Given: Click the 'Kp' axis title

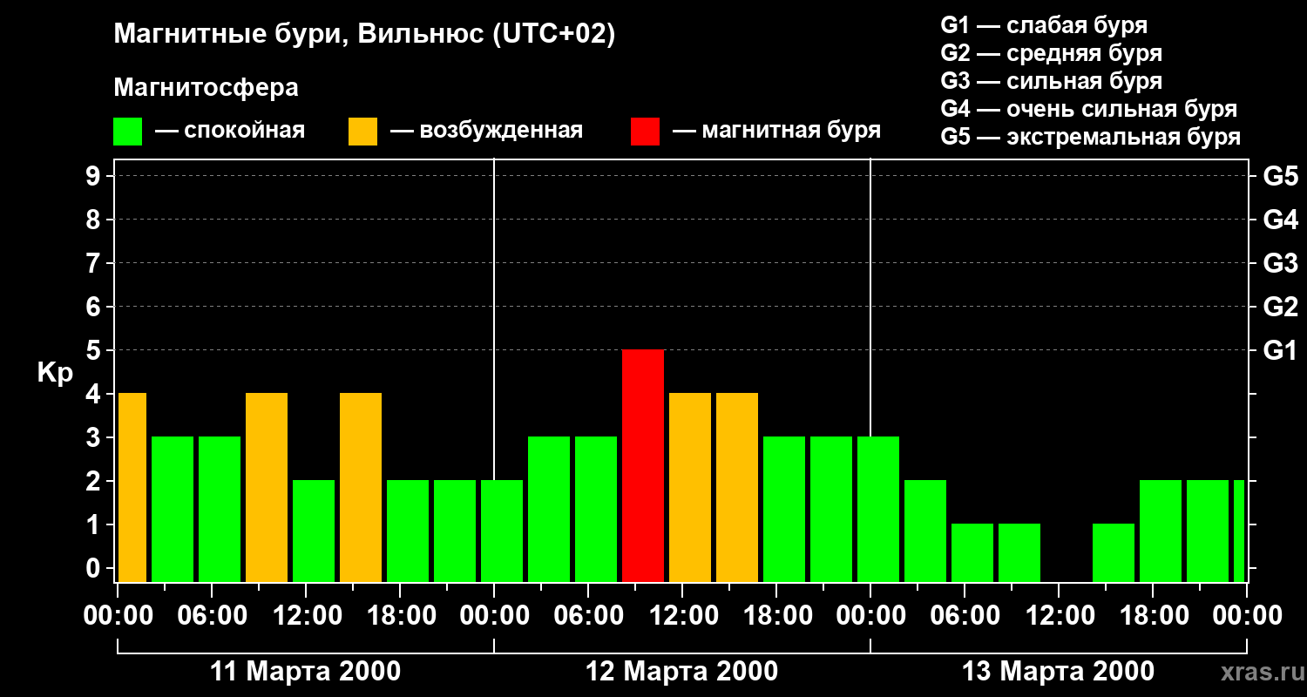Looking at the screenshot, I should tap(55, 373).
